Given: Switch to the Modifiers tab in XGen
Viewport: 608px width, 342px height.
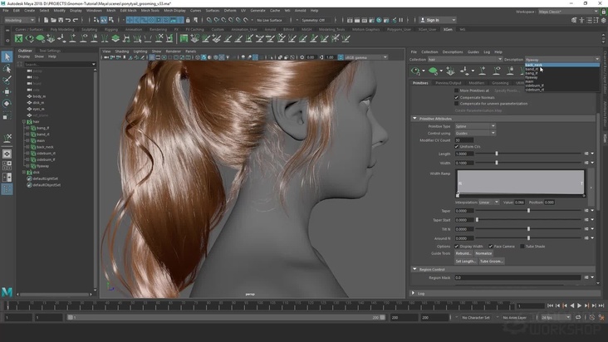Looking at the screenshot, I should pos(476,83).
